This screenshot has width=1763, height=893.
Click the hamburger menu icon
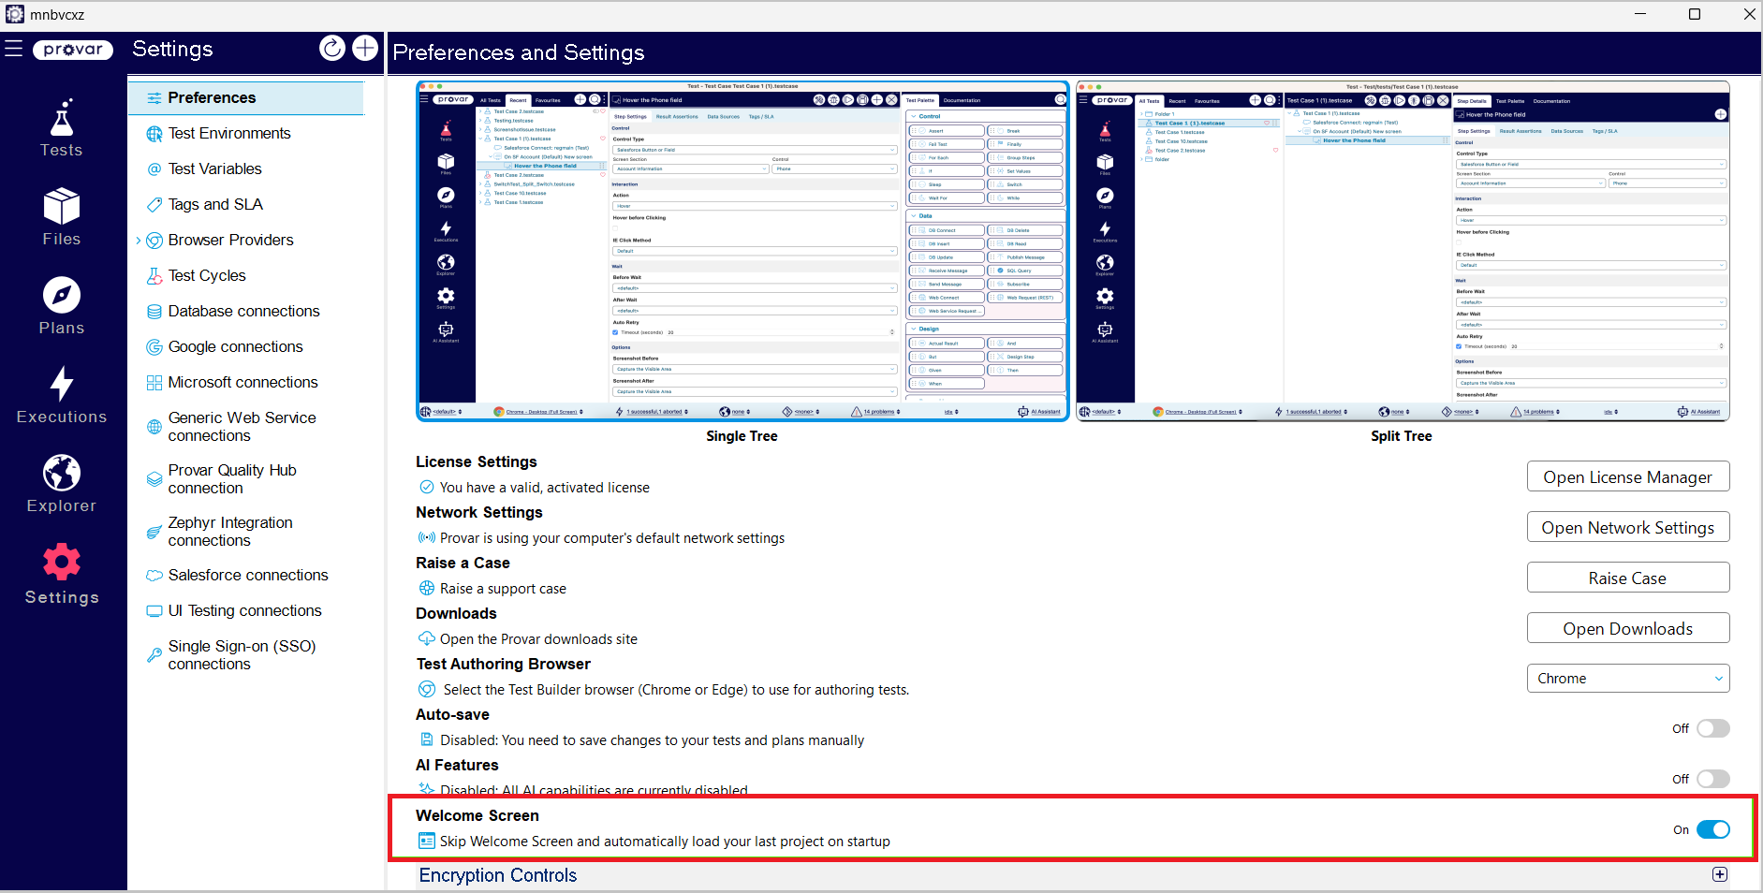tap(13, 49)
